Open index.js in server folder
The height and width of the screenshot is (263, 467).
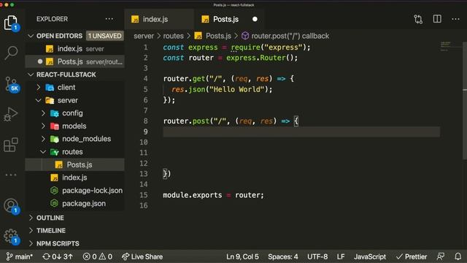click(x=74, y=178)
